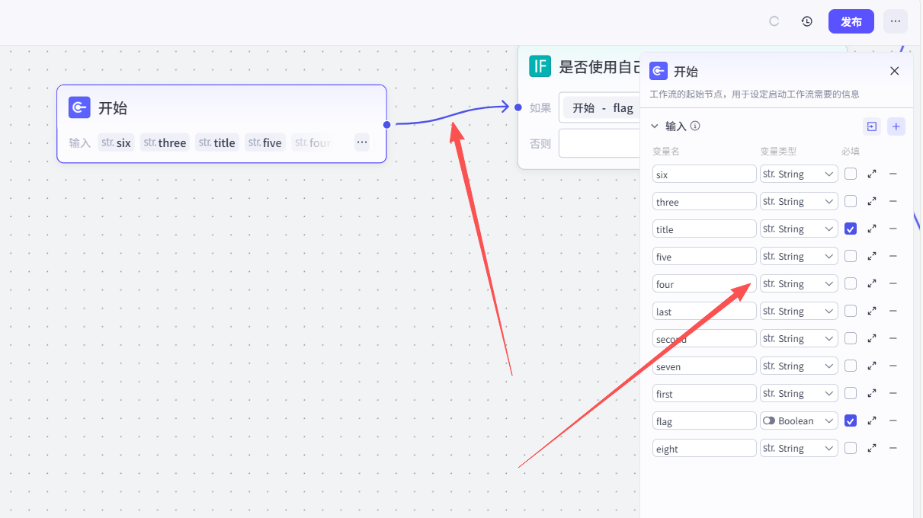Image resolution: width=923 pixels, height=518 pixels.
Task: Open the top-right more options menu
Action: coord(896,21)
